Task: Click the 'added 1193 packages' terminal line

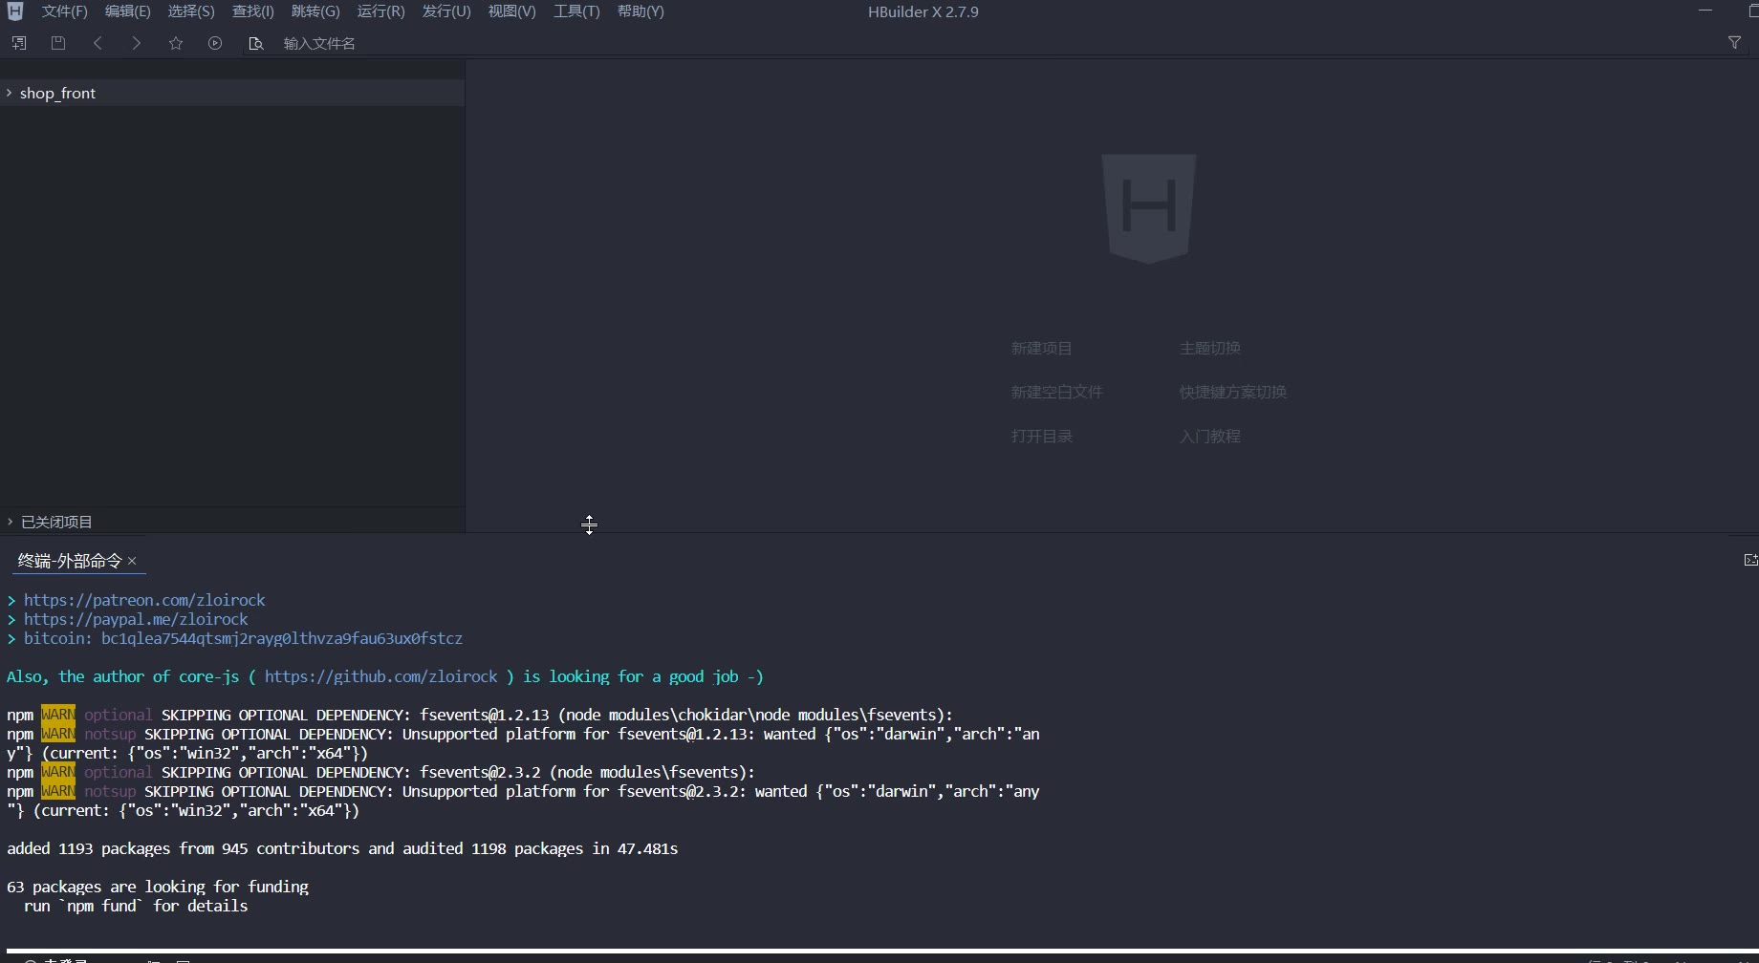Action: point(342,848)
